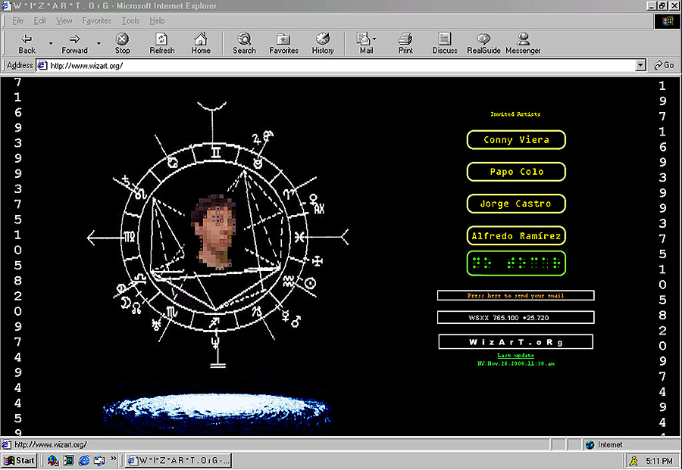Open the Tools menu

[130, 20]
